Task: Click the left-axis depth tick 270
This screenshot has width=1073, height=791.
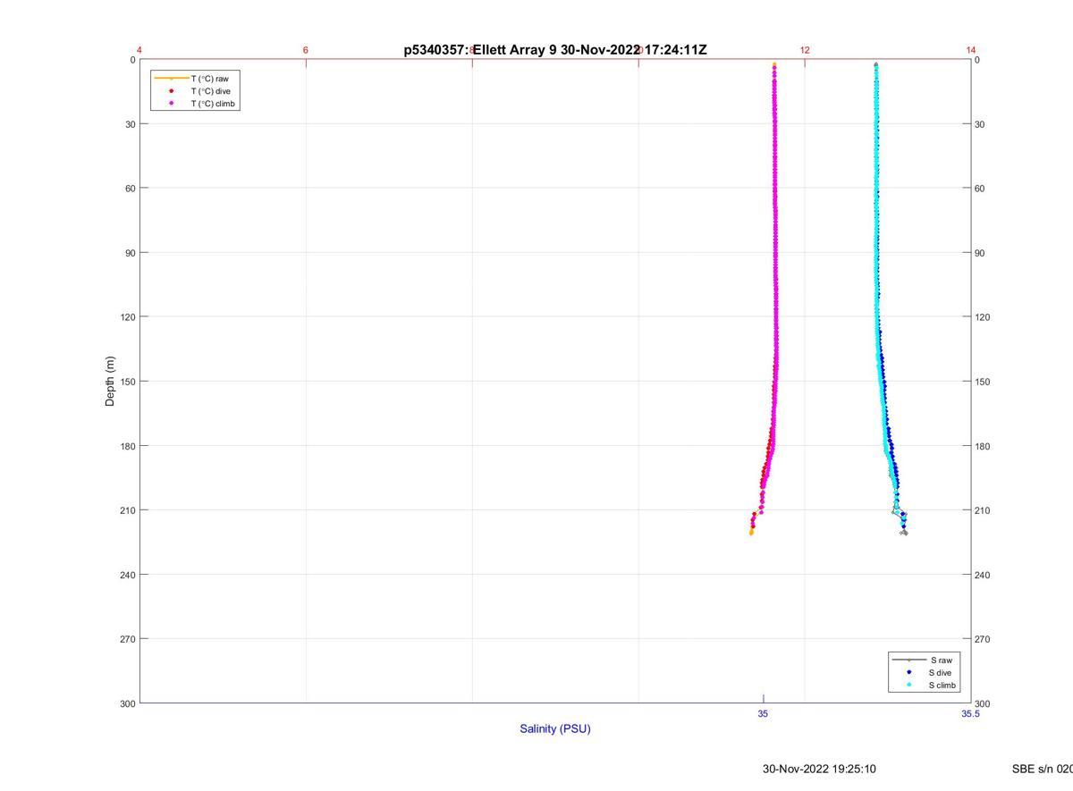Action: 128,639
